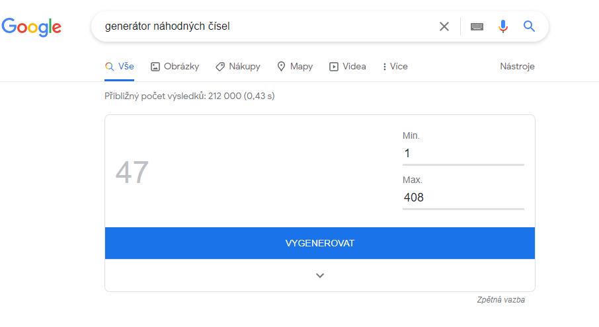Click the Max. value field
The width and height of the screenshot is (599, 327).
463,198
